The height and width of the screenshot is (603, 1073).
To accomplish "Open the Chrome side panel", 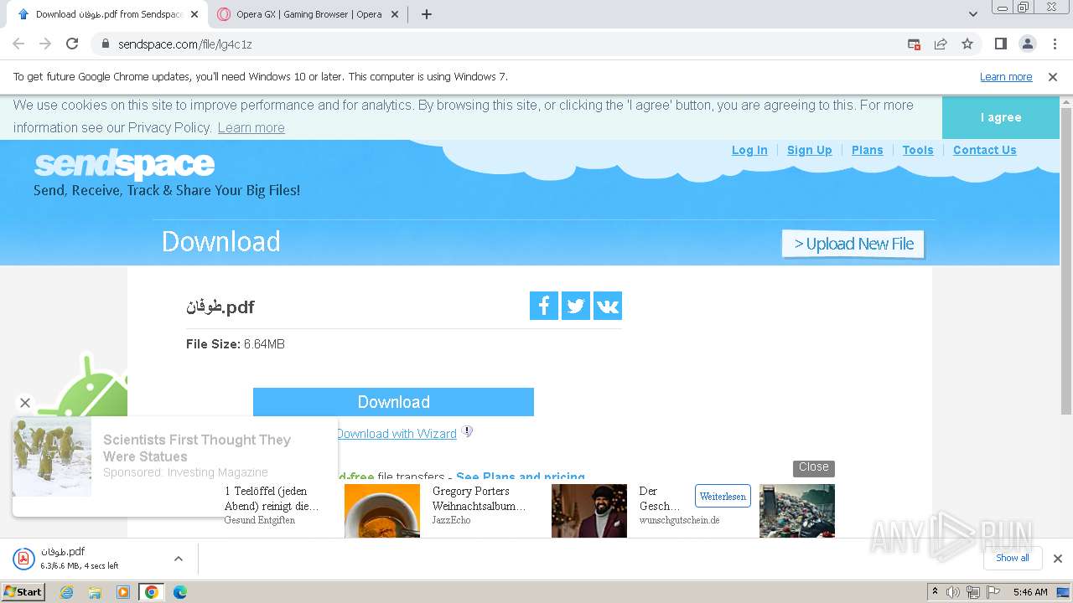I will pos(1000,44).
